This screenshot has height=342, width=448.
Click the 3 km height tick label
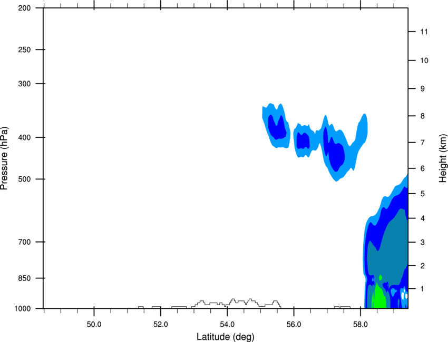422,243
